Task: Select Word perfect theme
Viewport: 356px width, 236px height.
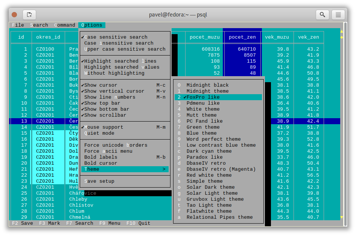Action: (x=218, y=139)
